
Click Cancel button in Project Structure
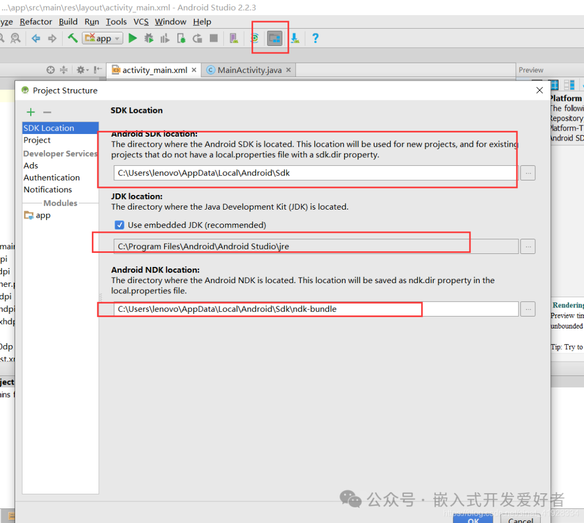tap(521, 519)
